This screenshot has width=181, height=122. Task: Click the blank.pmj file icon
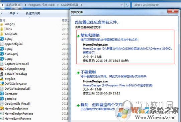pyautogui.click(x=2, y=54)
